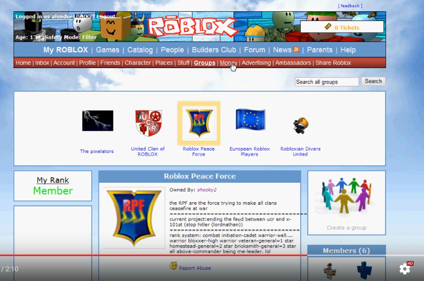Click Robloxian Divers United name link
Viewport: 424px width, 281px height.
click(300, 151)
